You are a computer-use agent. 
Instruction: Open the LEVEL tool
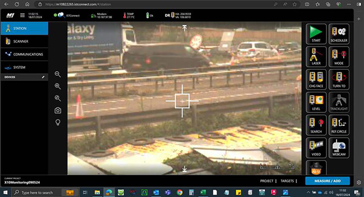(x=316, y=102)
